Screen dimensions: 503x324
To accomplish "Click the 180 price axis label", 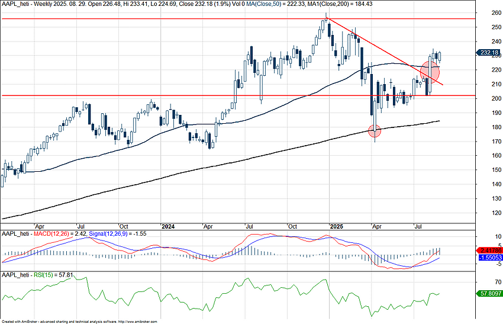I will point(496,127).
